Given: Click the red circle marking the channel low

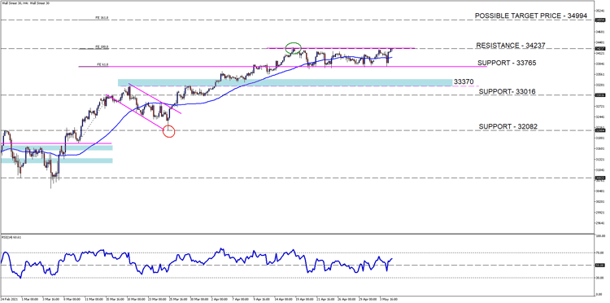Looking at the screenshot, I should click(x=169, y=131).
